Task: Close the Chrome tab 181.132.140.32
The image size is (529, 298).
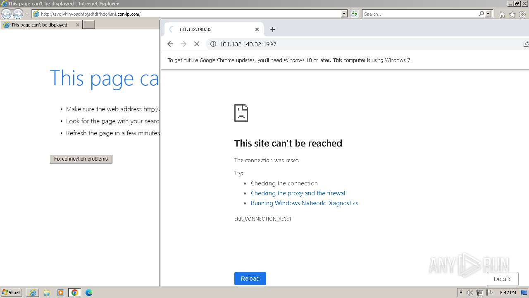Action: point(257,29)
